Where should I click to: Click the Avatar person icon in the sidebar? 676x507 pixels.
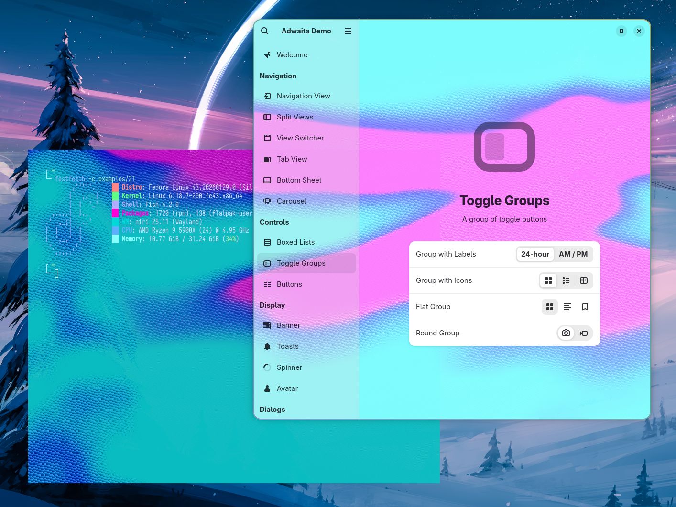267,388
